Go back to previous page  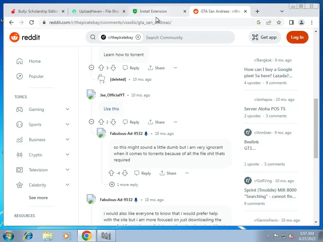point(11,22)
